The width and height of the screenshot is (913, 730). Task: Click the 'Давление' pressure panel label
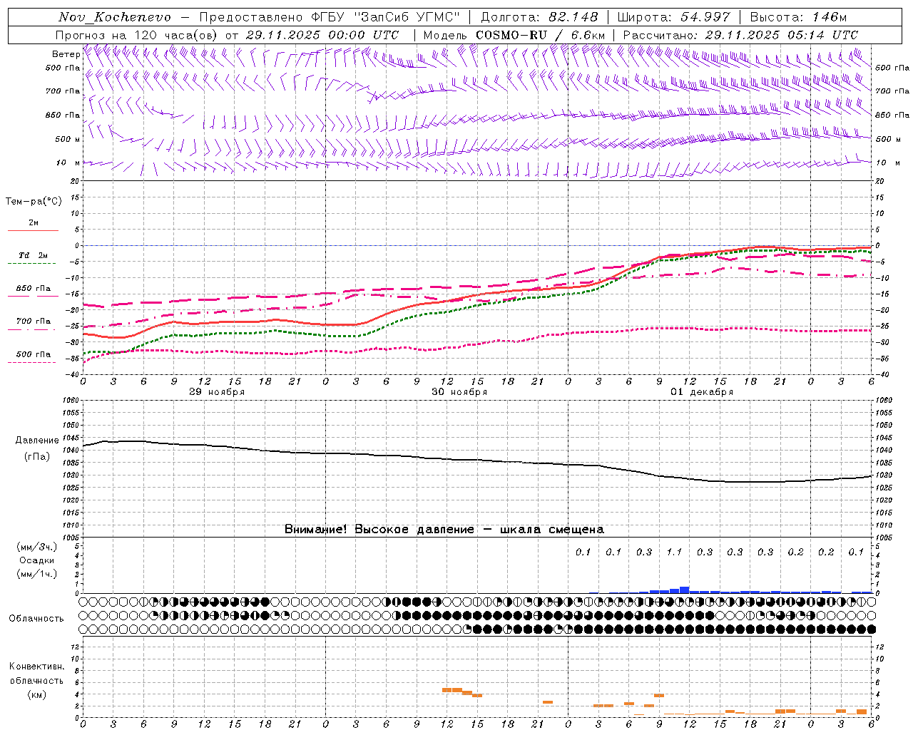pos(37,441)
